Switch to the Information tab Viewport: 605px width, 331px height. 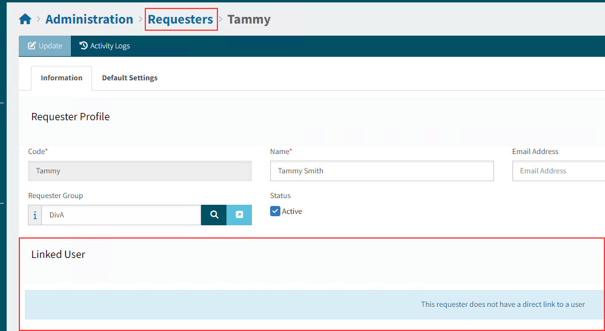(61, 78)
